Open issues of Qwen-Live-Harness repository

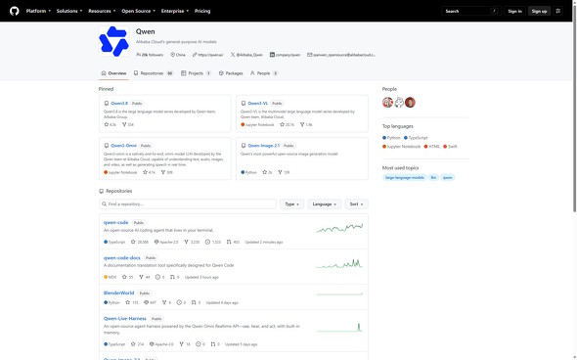tap(200, 344)
